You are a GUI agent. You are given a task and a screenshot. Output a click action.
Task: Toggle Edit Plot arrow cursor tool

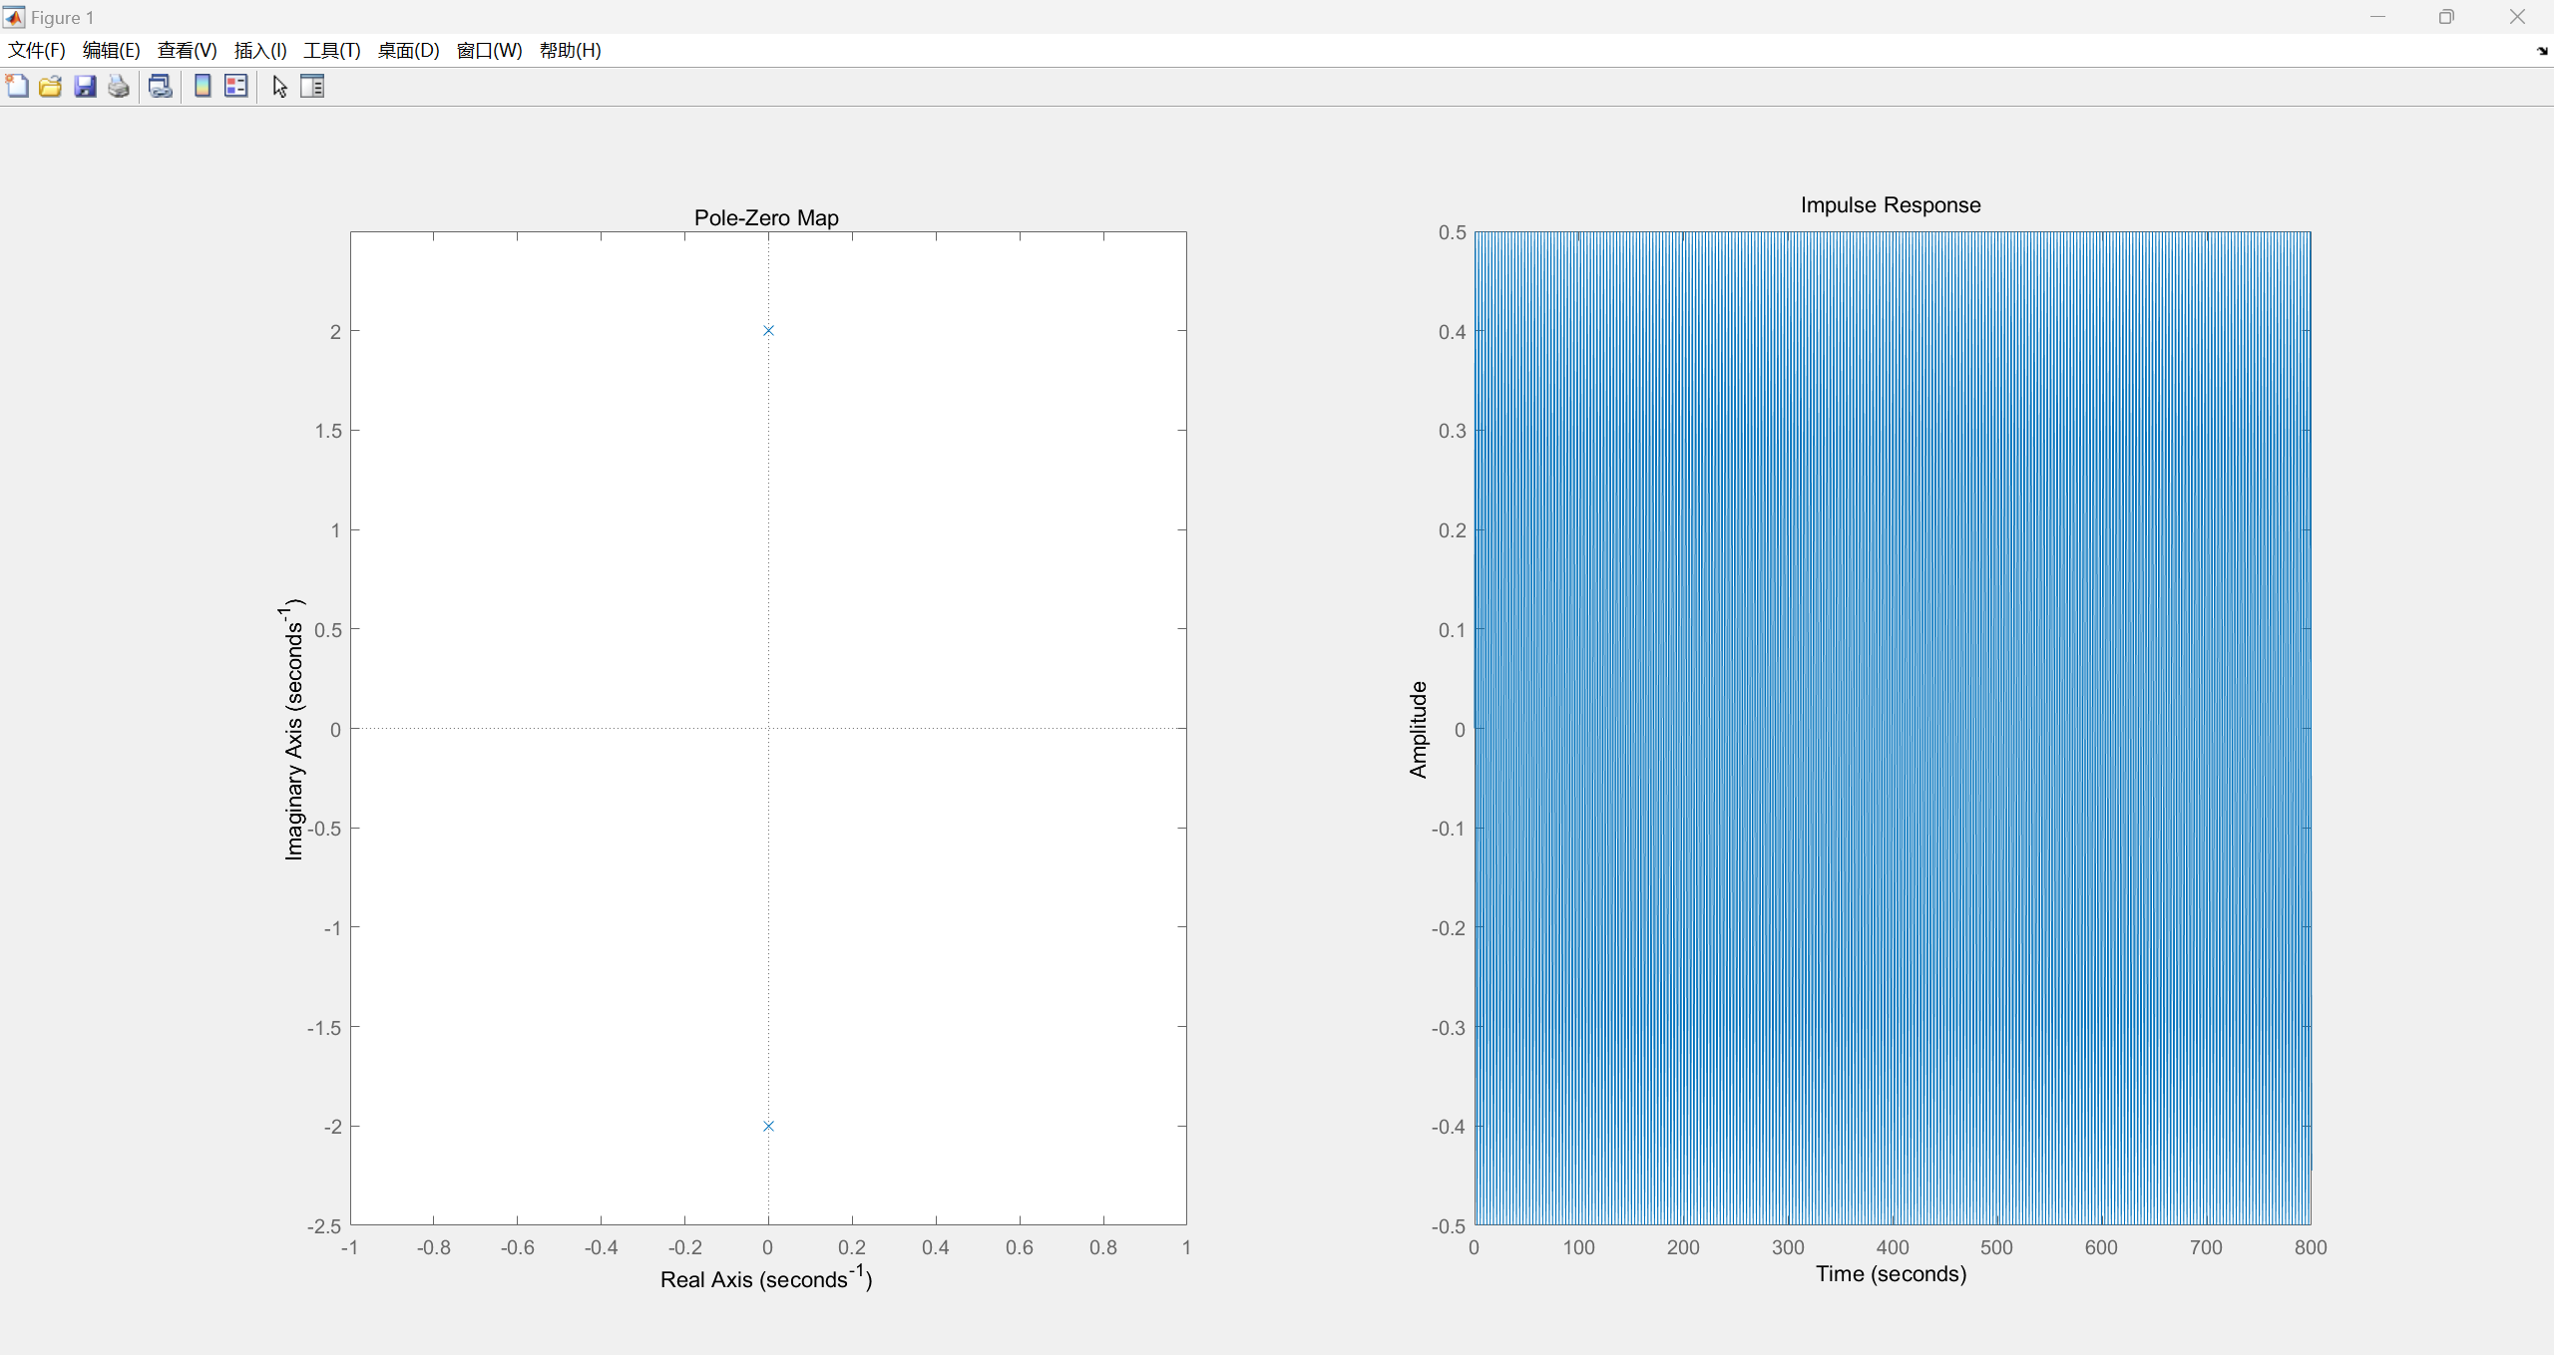(x=279, y=87)
